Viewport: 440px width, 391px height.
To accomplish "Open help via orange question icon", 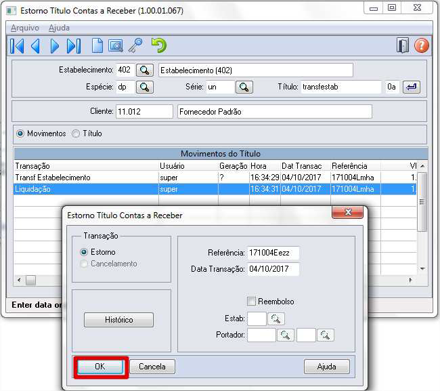I will tap(422, 45).
